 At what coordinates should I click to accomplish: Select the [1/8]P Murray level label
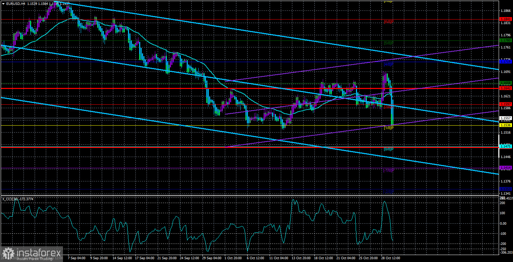(389, 128)
